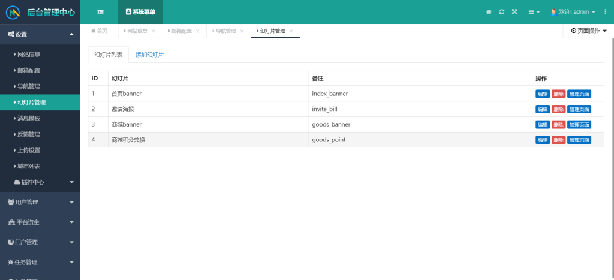Click 编辑 for 首页banner row
Screen dimensions: 614x280
click(x=542, y=94)
